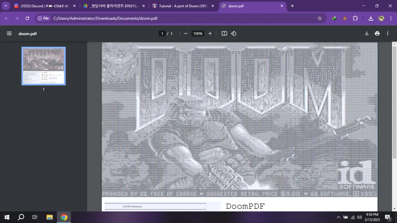
Task: Switch to the Discord tab
Action: click(45, 6)
